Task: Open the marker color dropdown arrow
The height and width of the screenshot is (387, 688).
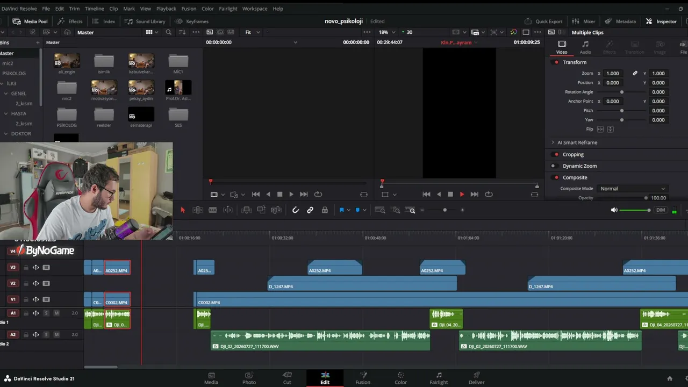Action: click(364, 210)
